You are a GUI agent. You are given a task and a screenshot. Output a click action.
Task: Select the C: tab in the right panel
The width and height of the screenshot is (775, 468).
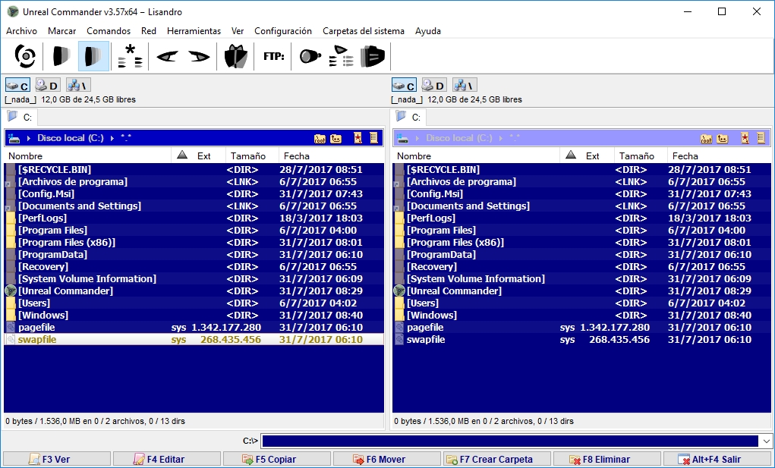(x=410, y=118)
